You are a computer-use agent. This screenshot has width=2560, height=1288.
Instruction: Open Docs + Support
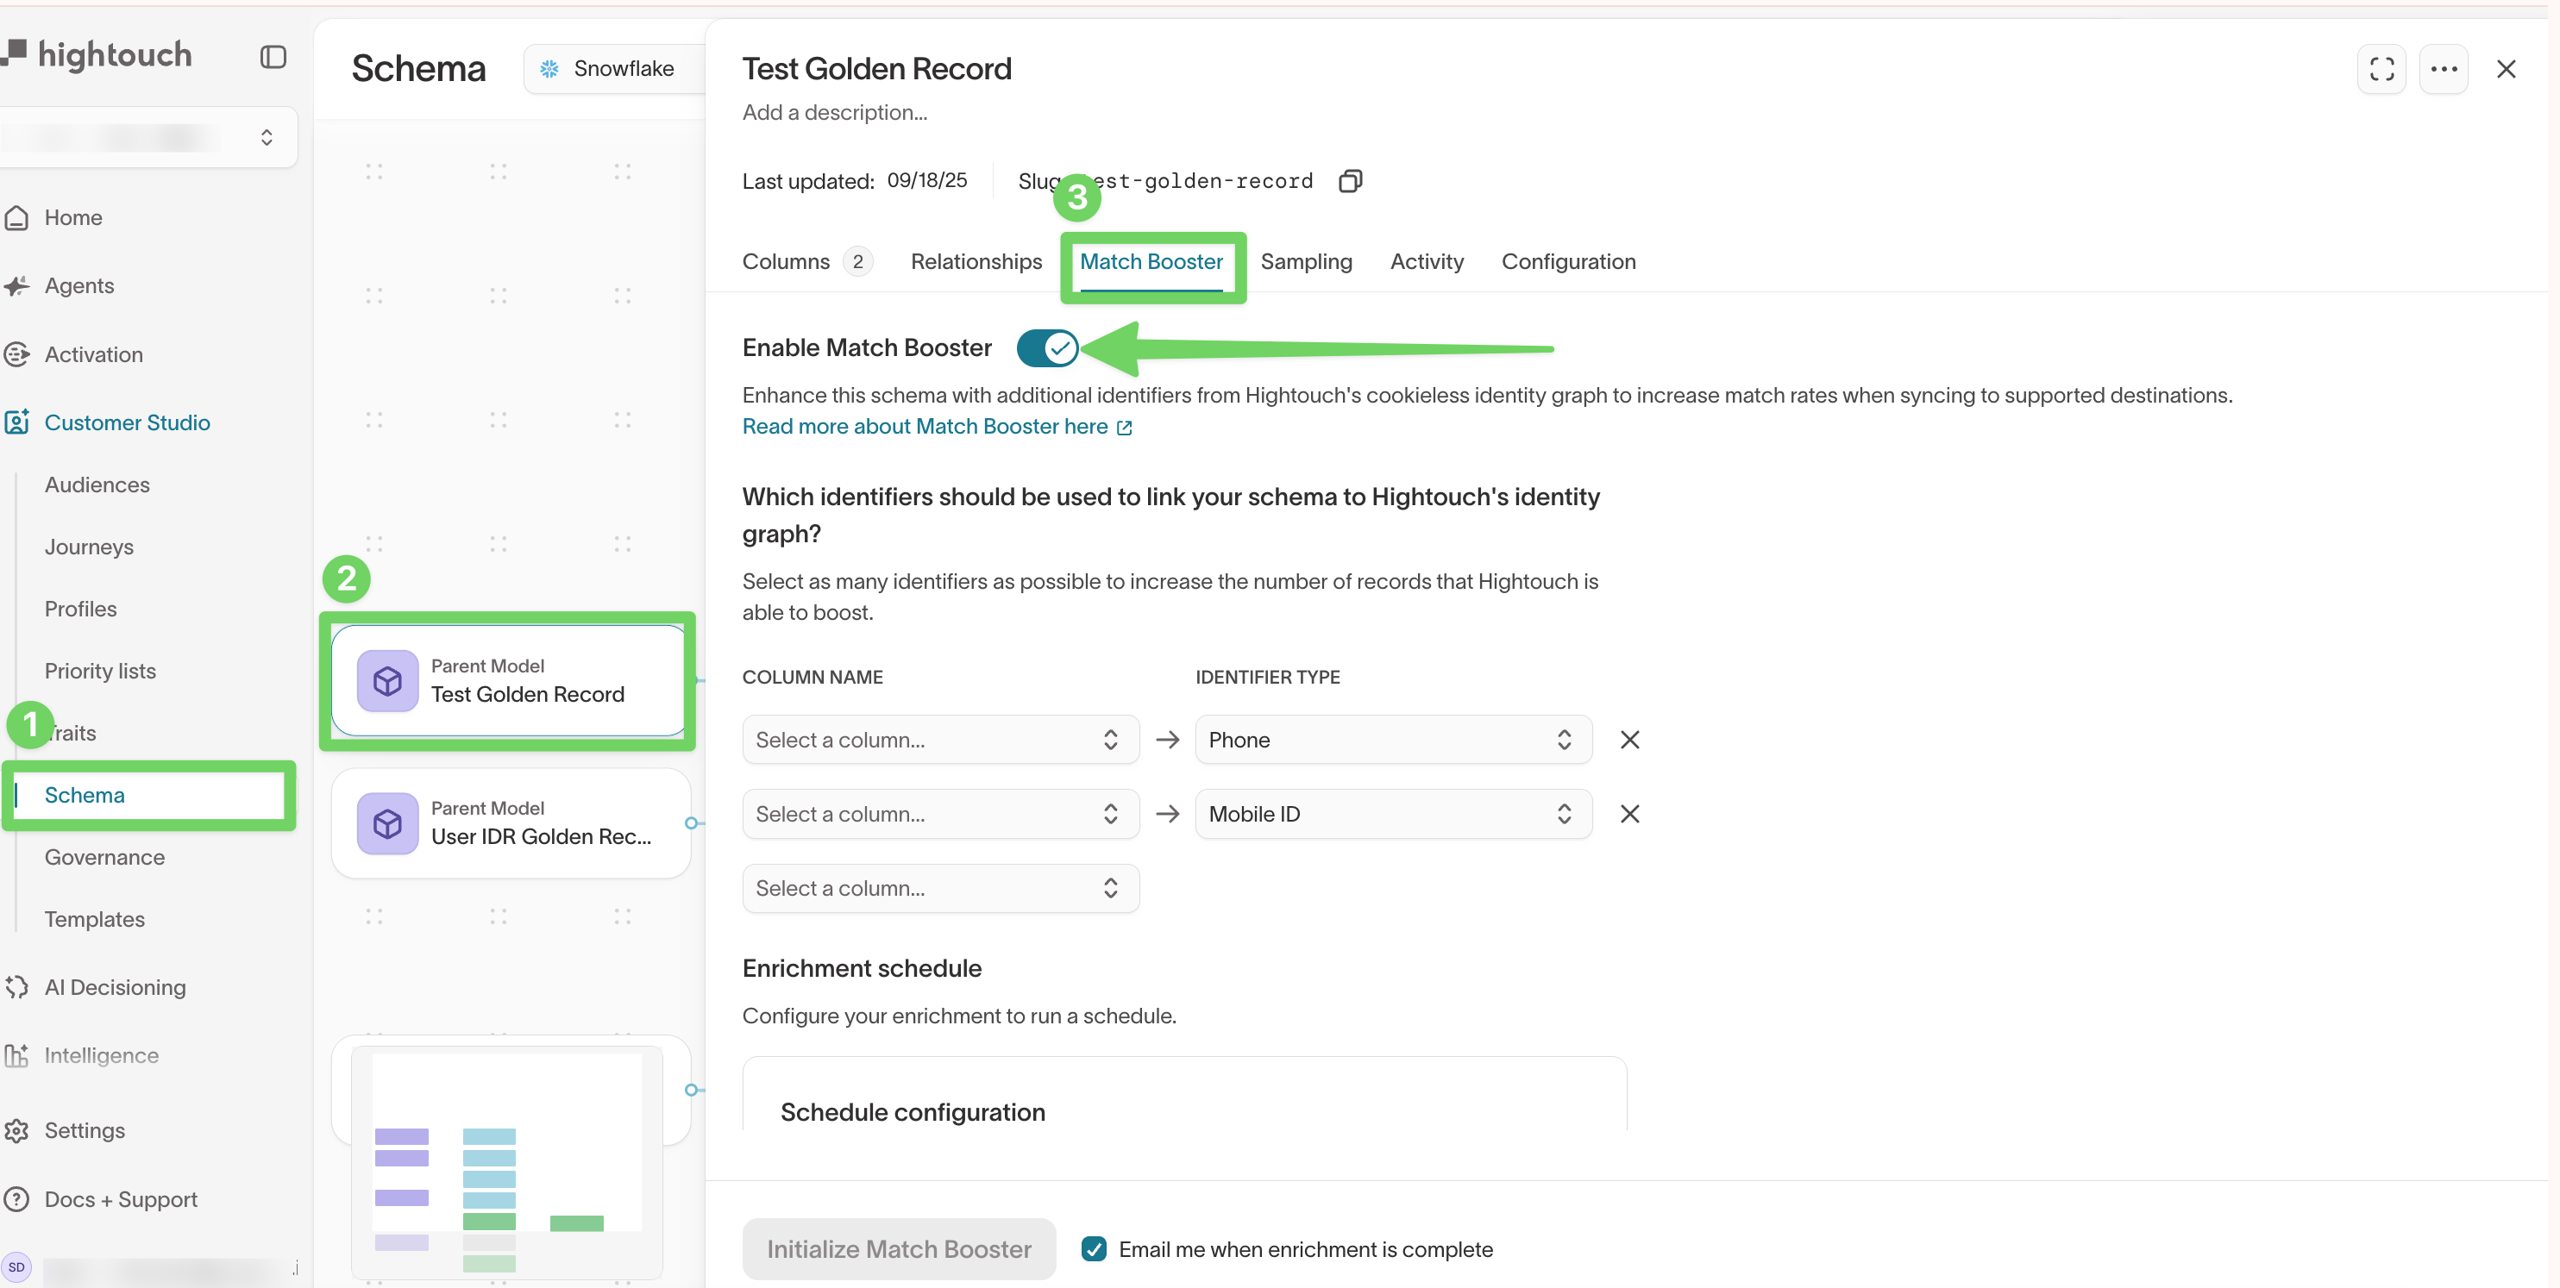click(x=122, y=1198)
